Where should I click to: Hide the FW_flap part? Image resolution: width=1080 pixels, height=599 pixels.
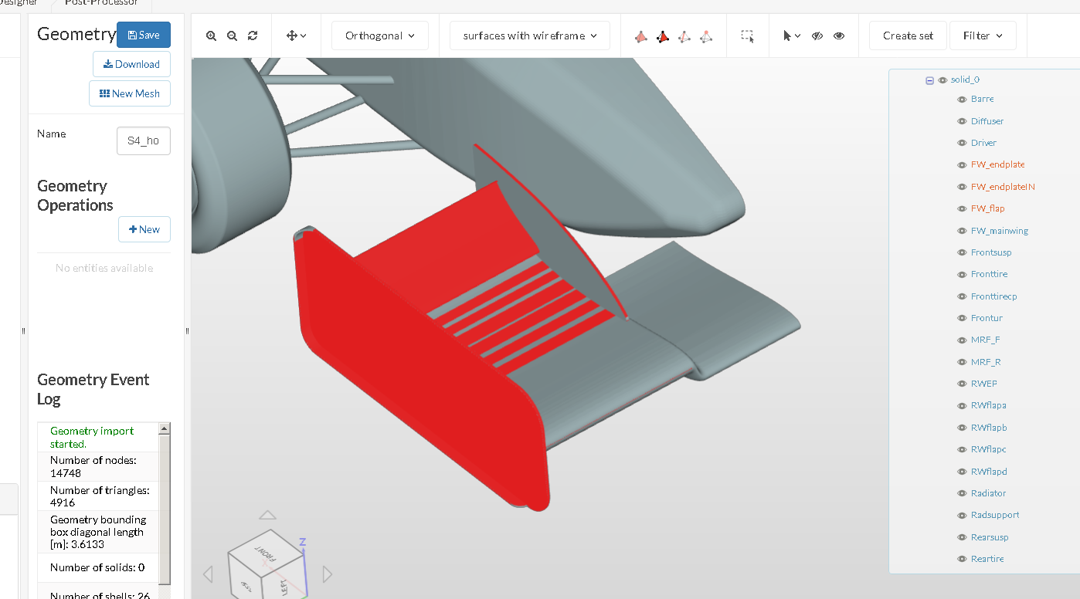tap(962, 209)
